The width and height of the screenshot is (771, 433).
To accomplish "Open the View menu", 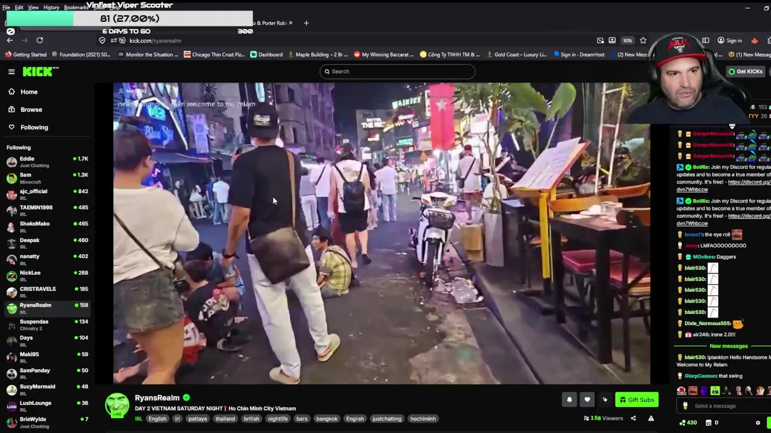I will point(33,7).
